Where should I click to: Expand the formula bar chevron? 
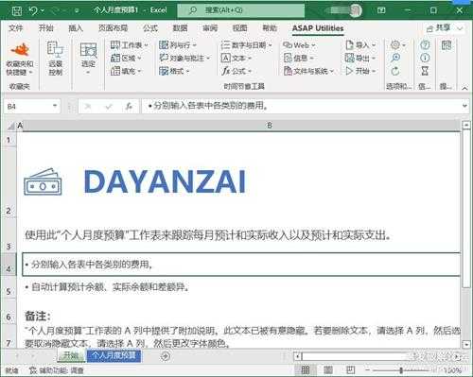[x=464, y=106]
